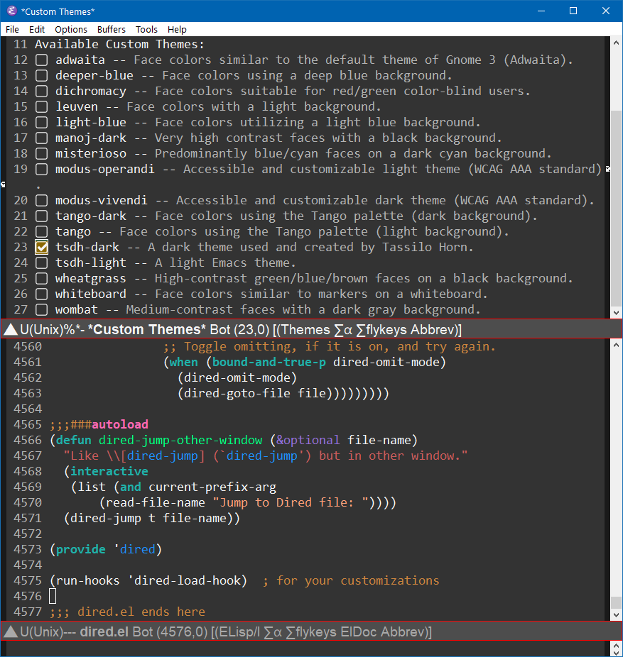Click the ';;; dired.el ends here' comment
The image size is (623, 657).
(128, 612)
